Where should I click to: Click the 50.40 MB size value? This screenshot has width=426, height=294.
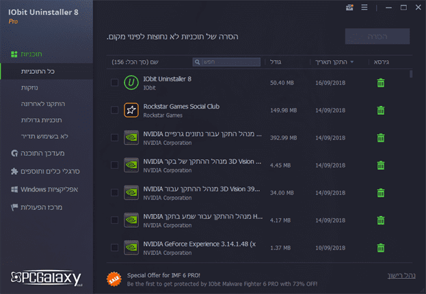[282, 83]
